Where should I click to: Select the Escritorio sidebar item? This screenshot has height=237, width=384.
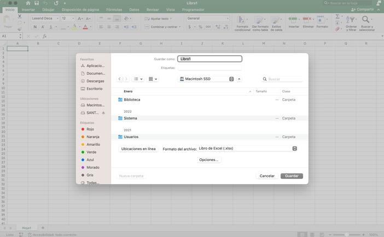pos(93,88)
